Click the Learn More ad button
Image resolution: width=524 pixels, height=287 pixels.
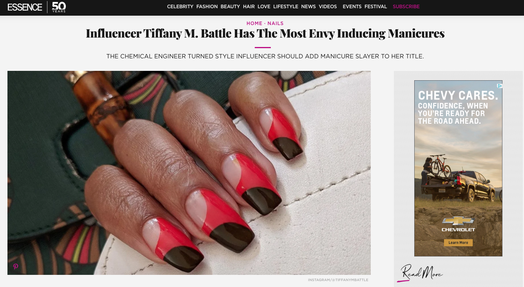[458, 243]
